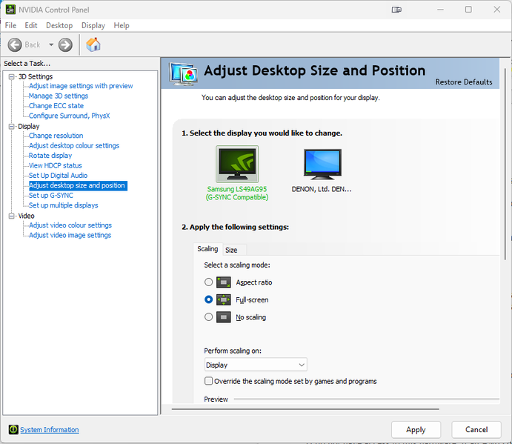Click the display-switch icon in title bar

[x=396, y=10]
